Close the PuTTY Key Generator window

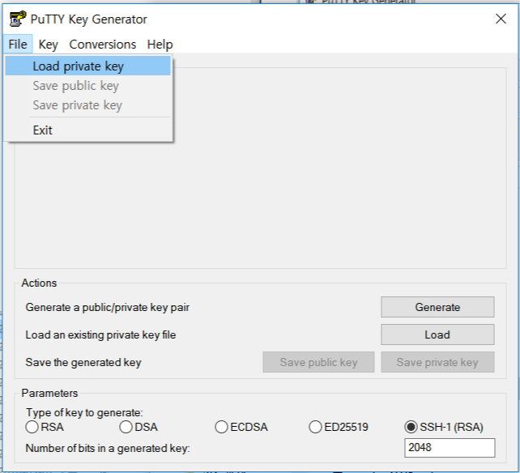(x=501, y=19)
